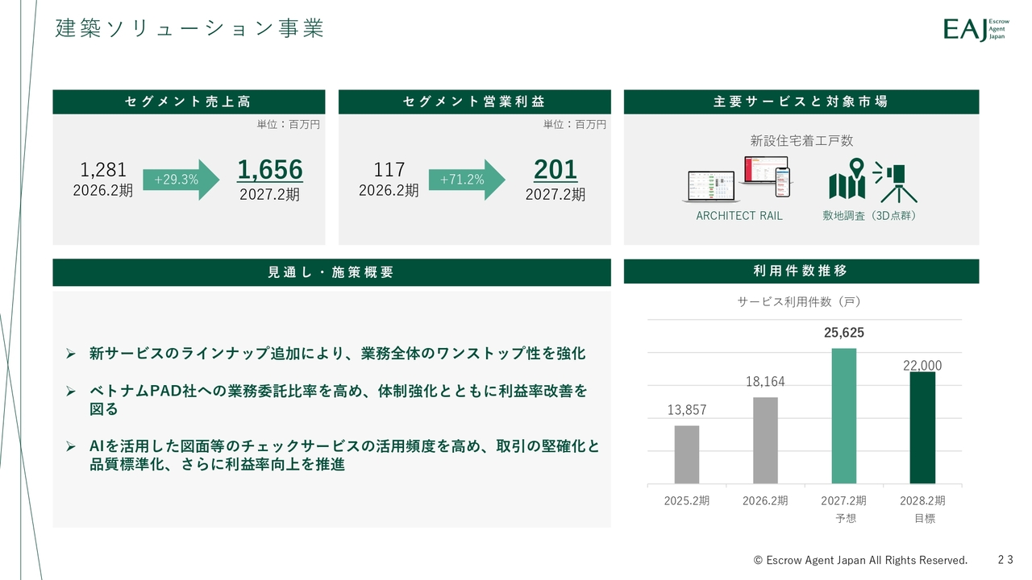Click the 建築ソリューション事業 slide title
This screenshot has width=1032, height=580.
pyautogui.click(x=189, y=29)
